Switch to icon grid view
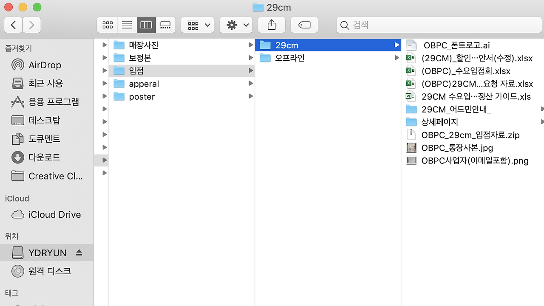This screenshot has width=544, height=306. [x=107, y=25]
